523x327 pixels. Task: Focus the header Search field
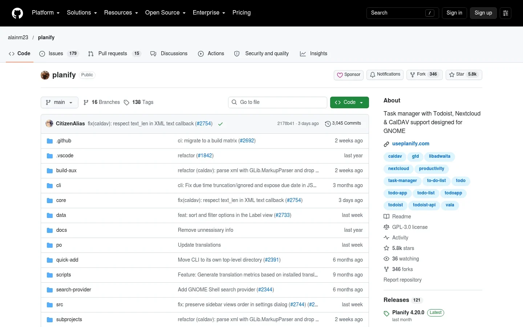click(x=403, y=13)
